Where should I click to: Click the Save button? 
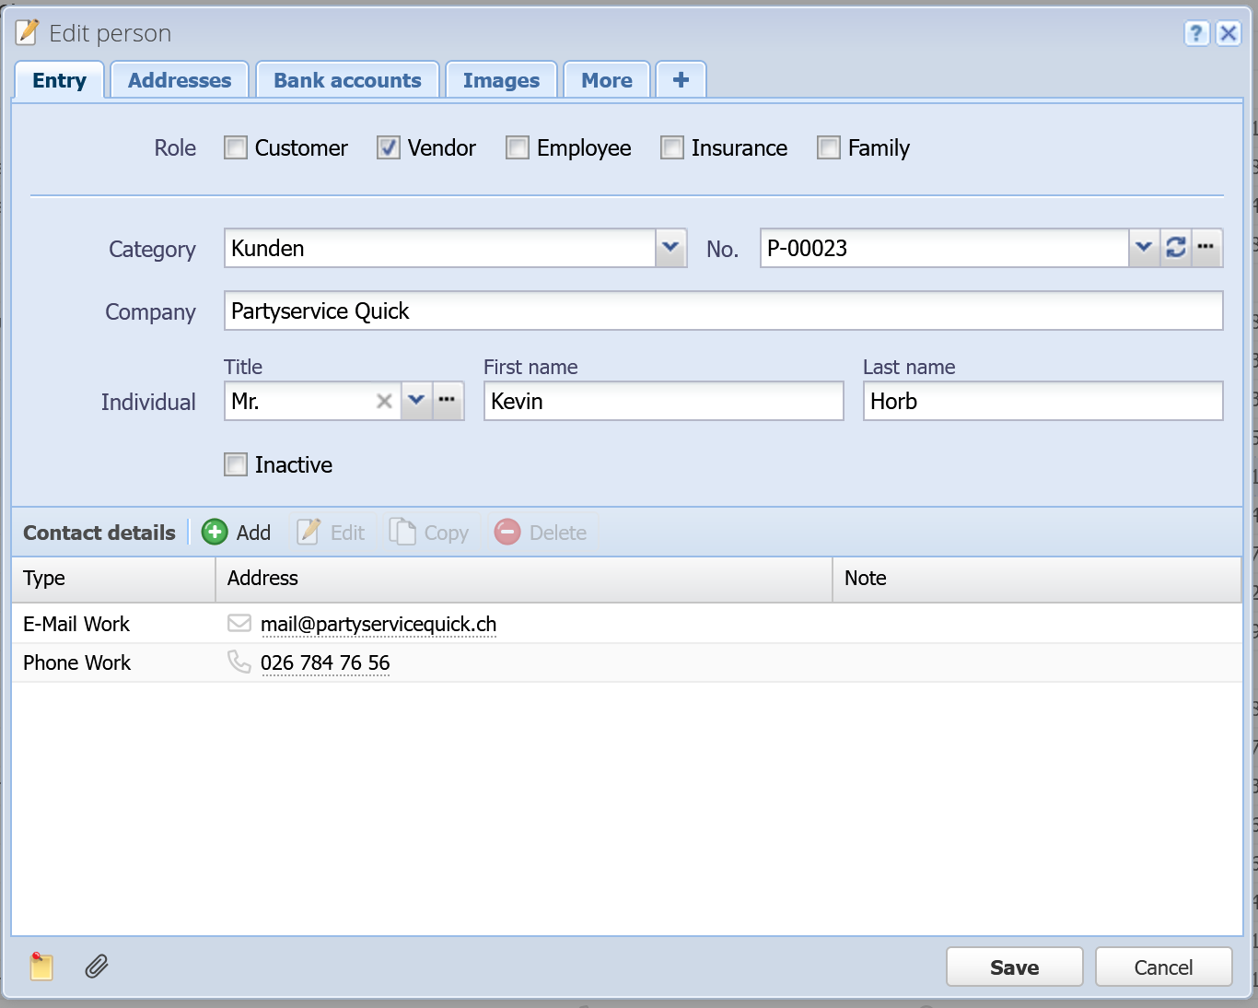tap(1015, 967)
